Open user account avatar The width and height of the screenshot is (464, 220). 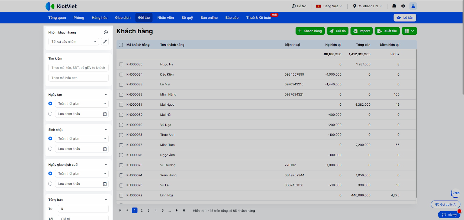point(413,6)
